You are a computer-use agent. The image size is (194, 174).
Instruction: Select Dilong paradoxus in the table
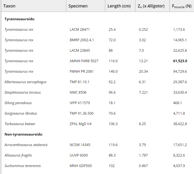click(18, 103)
